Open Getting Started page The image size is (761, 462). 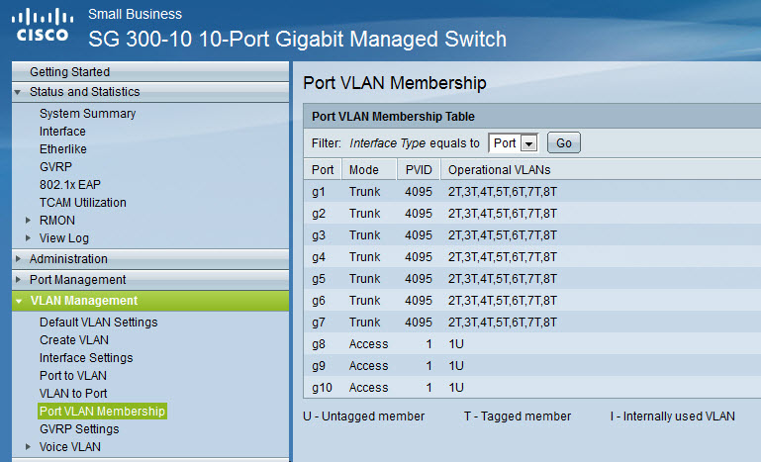point(70,72)
